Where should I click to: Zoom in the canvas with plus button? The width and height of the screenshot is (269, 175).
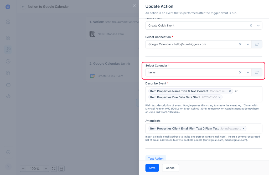[x=46, y=169]
